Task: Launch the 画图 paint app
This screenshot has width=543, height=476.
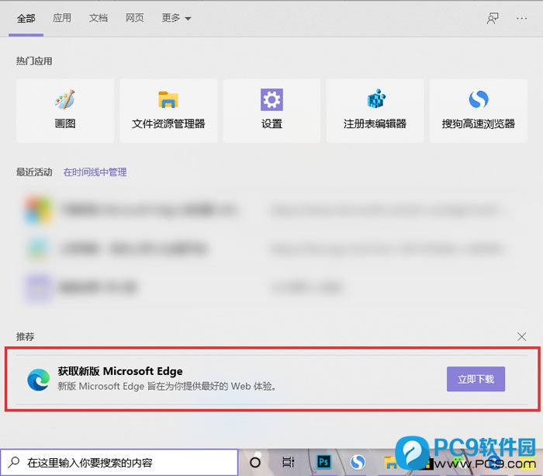Action: pos(65,110)
